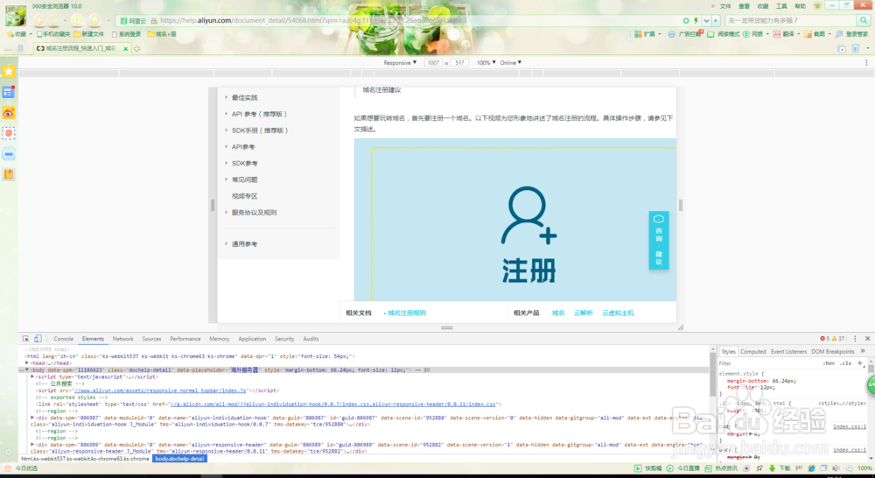
Task: Click the lightning speed-mode icon in address bar
Action: pyautogui.click(x=696, y=21)
